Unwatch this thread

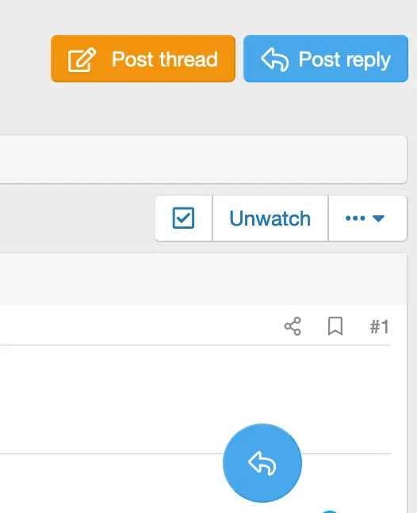(x=270, y=218)
